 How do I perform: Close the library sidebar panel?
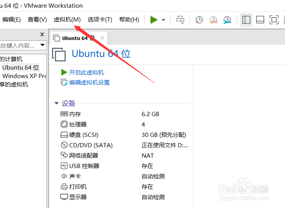pos(42,34)
